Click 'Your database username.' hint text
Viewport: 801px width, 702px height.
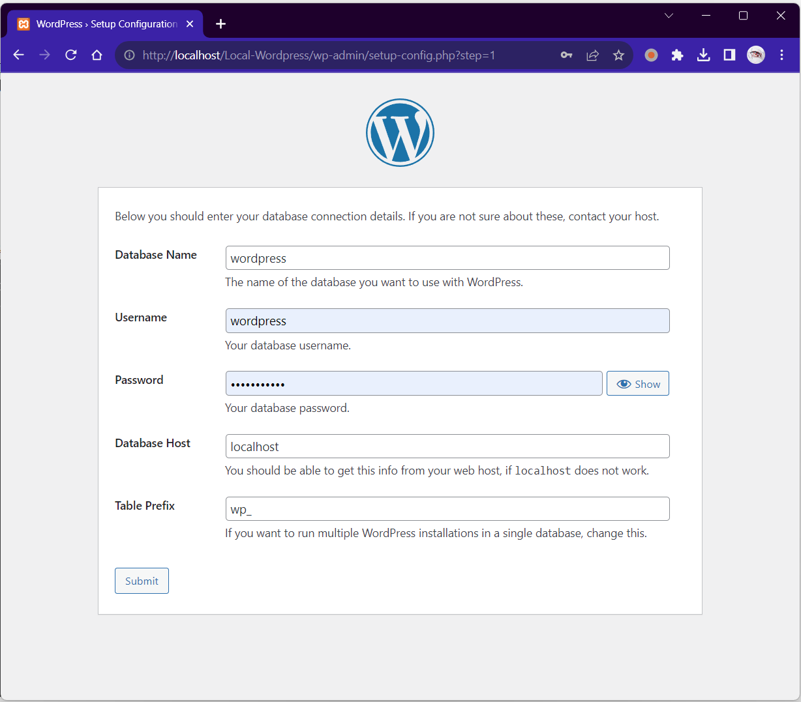(x=288, y=345)
